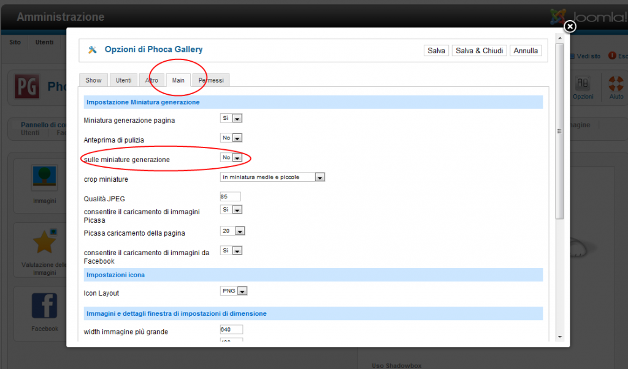Image resolution: width=628 pixels, height=369 pixels.
Task: Click the Pannello di controllo submenu link
Action: (44, 125)
